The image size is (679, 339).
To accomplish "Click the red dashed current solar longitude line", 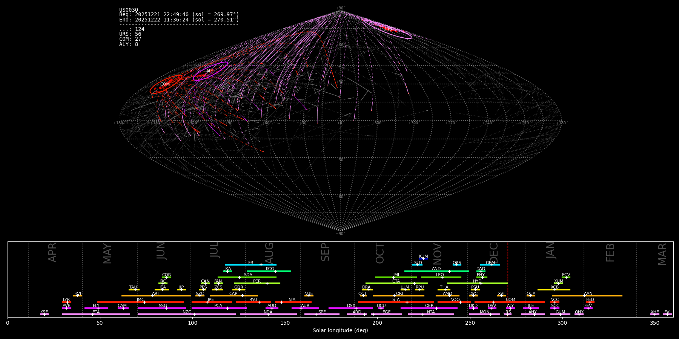I will [x=507, y=279].
